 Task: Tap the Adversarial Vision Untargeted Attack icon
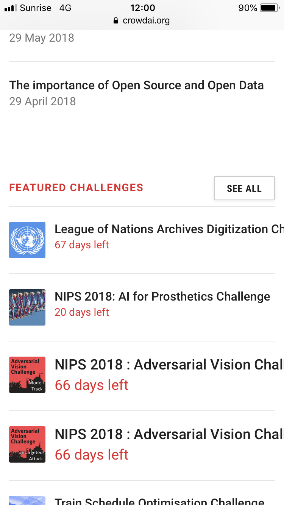click(x=27, y=444)
